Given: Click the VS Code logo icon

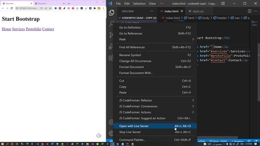Looking at the screenshot, I should click(110, 4).
